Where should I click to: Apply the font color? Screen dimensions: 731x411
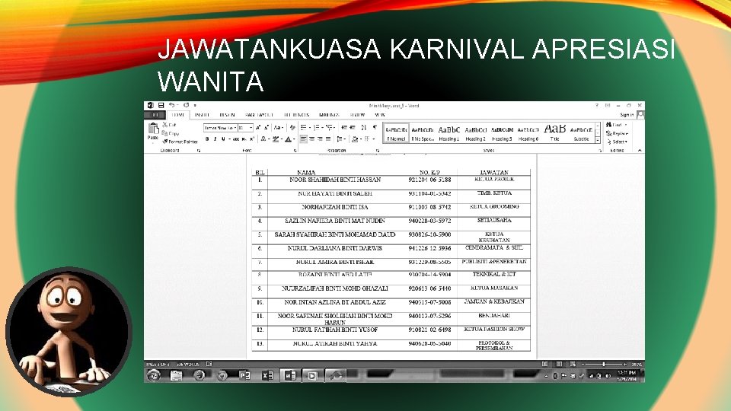click(288, 139)
